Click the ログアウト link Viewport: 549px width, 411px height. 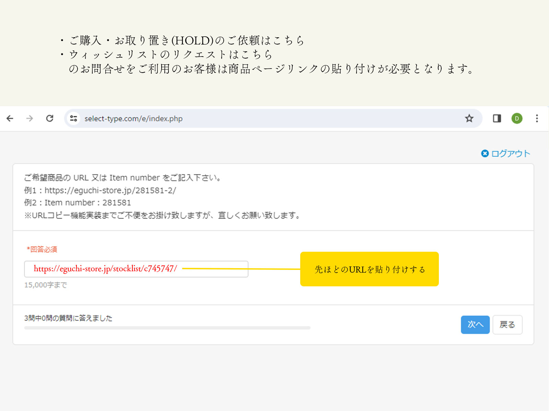(511, 153)
